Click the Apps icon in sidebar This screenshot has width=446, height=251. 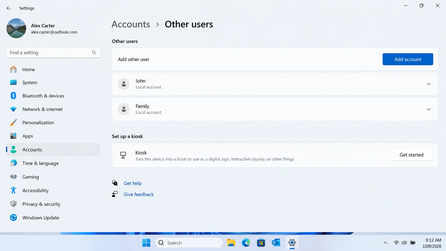click(x=13, y=136)
